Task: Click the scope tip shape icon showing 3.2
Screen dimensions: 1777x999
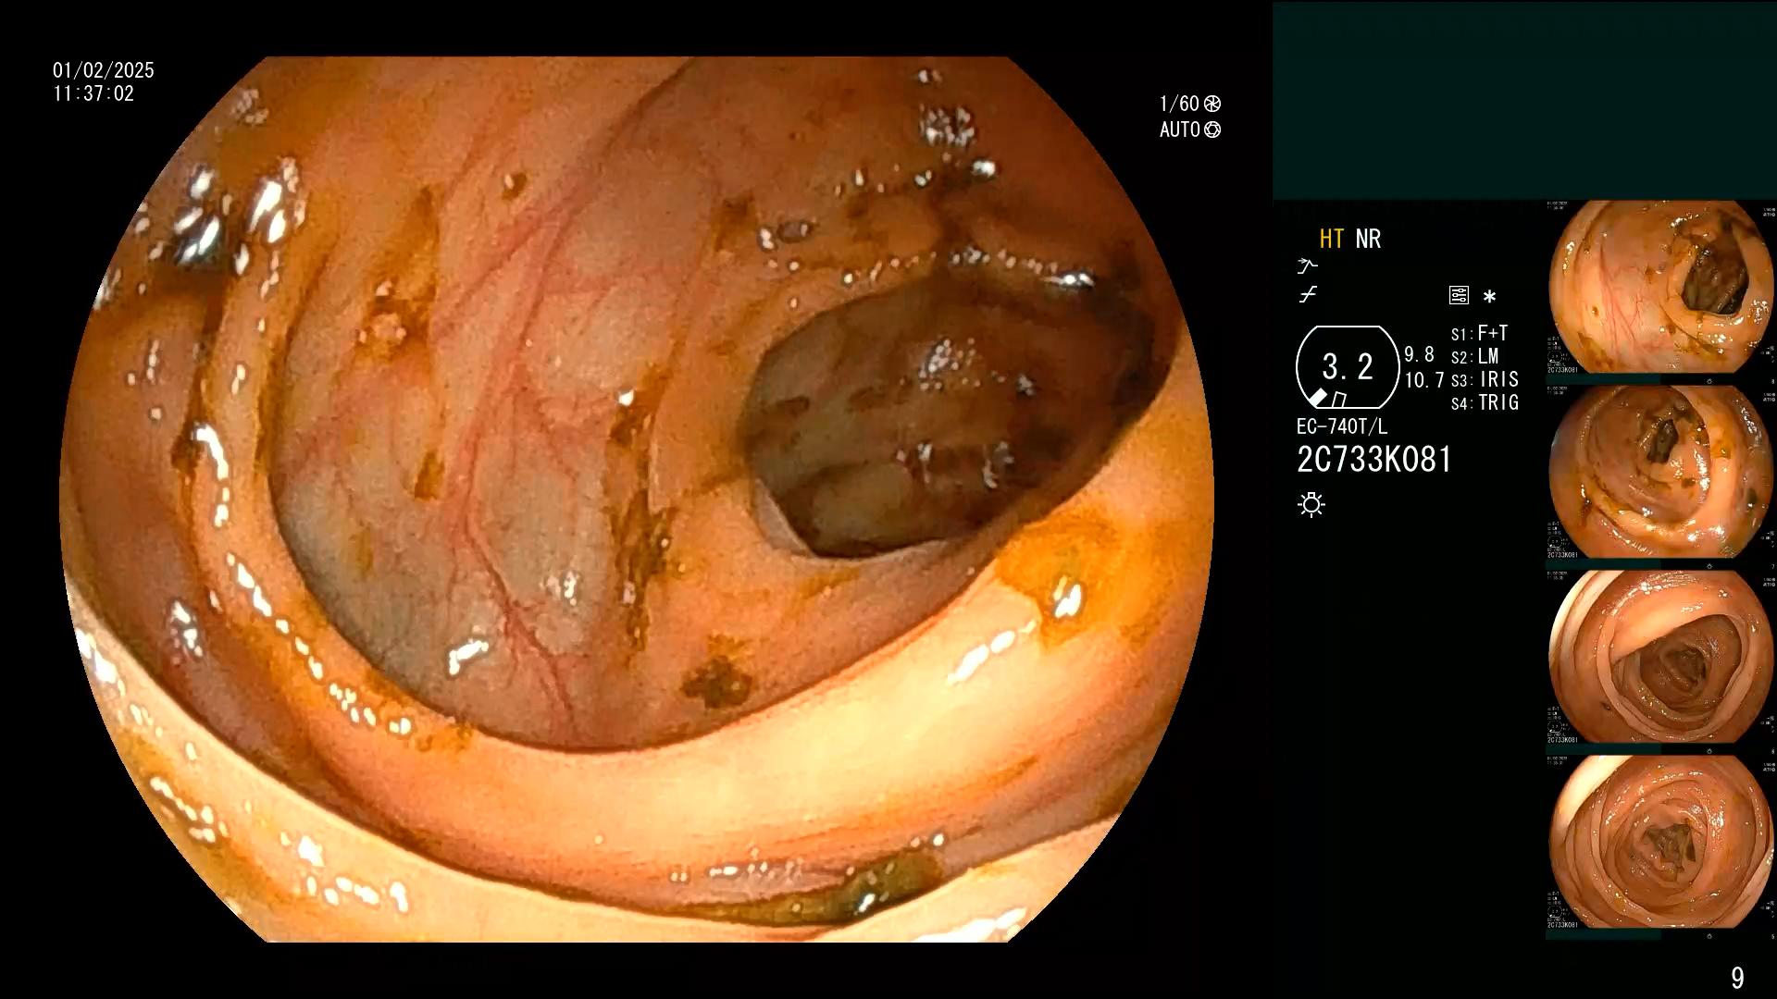Action: [x=1348, y=367]
